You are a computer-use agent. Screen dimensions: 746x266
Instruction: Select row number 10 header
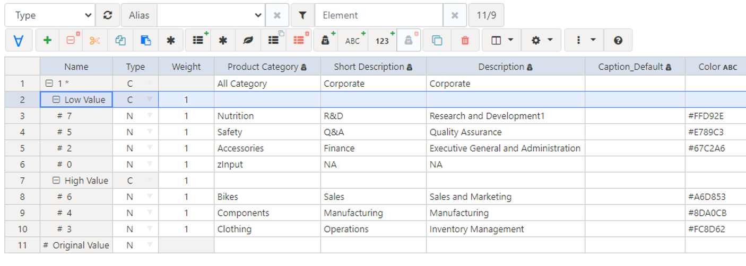tap(22, 229)
